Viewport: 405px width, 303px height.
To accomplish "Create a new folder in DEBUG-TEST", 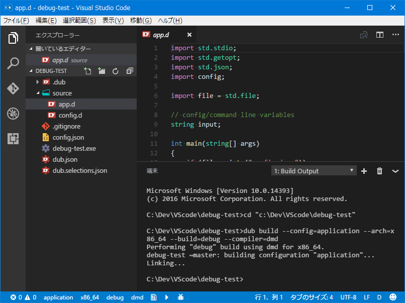I will [102, 71].
